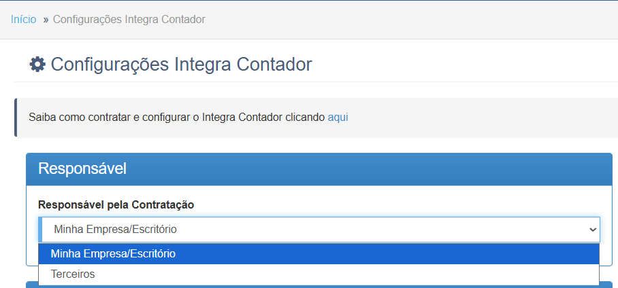Click the "Configurações Integra Contador" page heading
Screen dimensions: 618x288
(181, 65)
